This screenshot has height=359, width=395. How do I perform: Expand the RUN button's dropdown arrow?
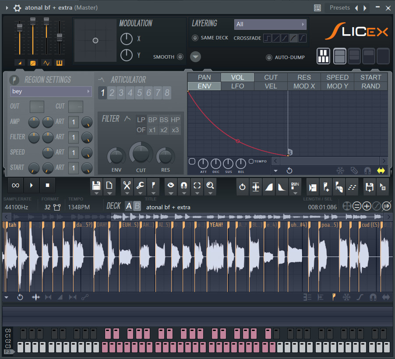coord(295,193)
